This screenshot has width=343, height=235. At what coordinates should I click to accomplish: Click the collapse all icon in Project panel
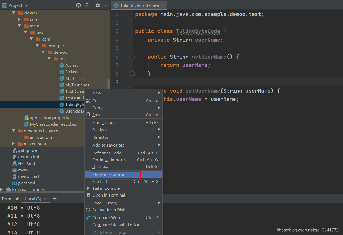[x=87, y=5]
